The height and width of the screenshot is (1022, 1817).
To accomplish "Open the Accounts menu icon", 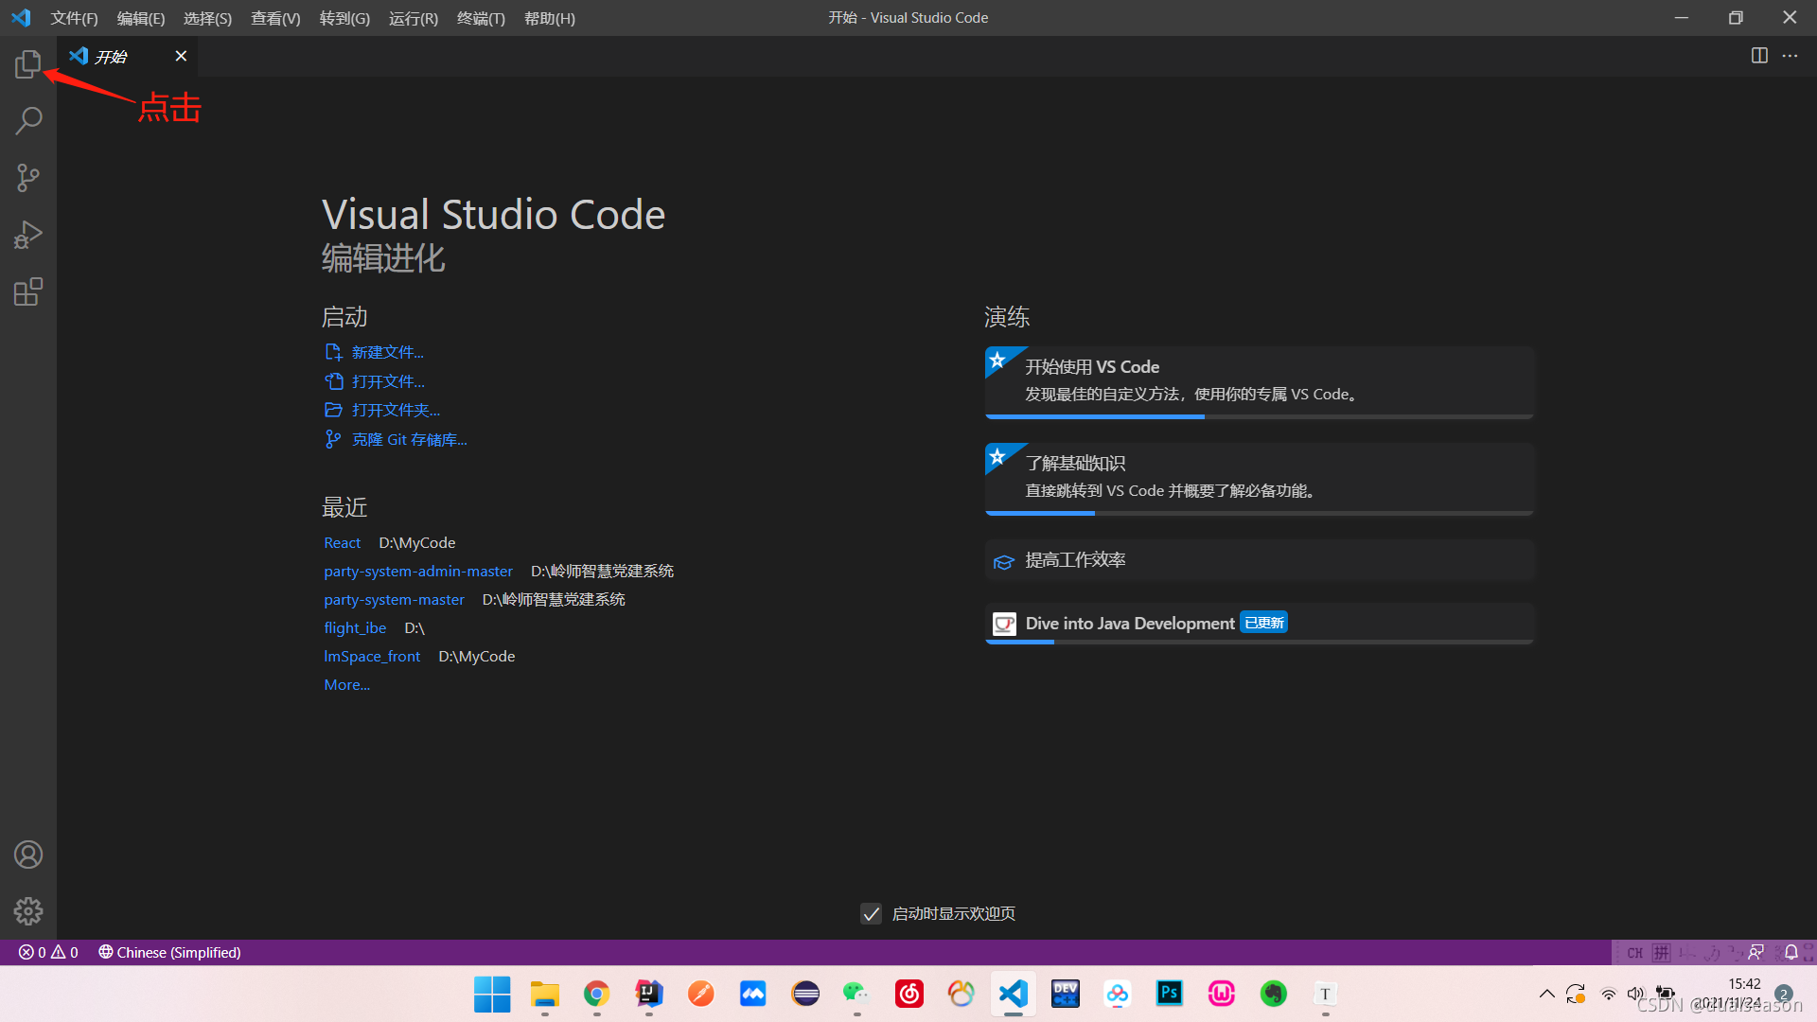I will click(x=28, y=855).
